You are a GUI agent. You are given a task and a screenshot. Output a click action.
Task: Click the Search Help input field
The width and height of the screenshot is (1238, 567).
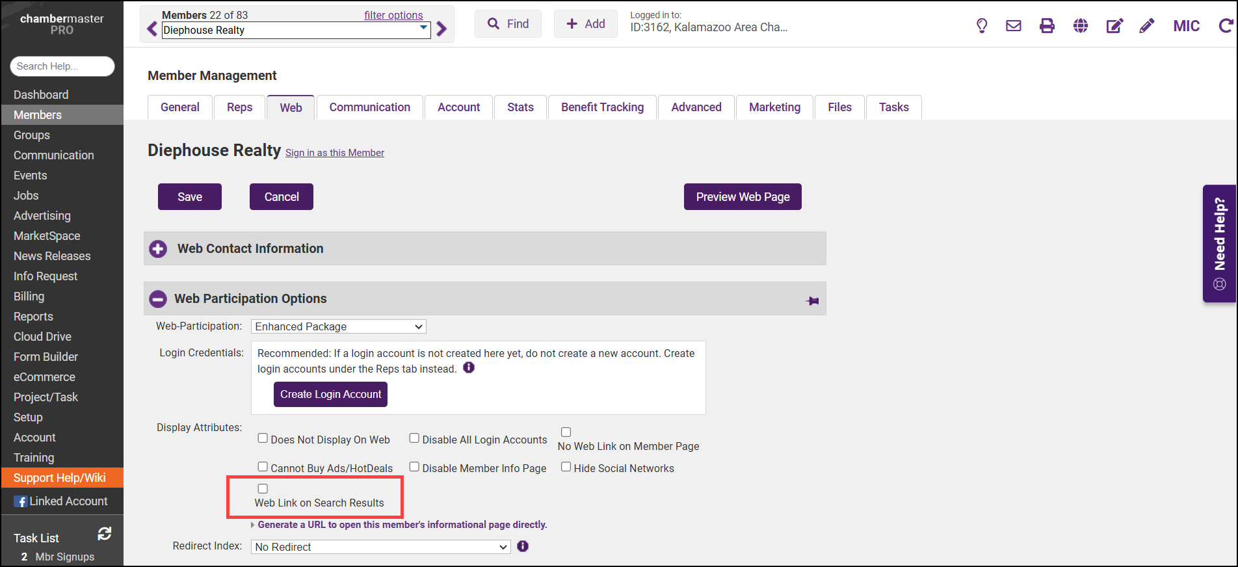(62, 66)
